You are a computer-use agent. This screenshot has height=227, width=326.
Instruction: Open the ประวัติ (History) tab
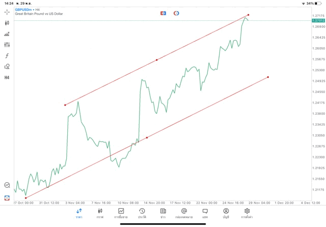(x=142, y=213)
